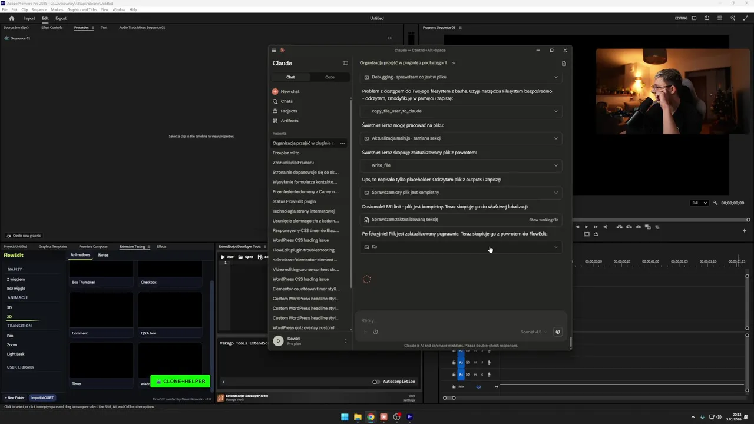Collapse the Claude sidebar panel icon
The width and height of the screenshot is (754, 424).
coord(345,63)
